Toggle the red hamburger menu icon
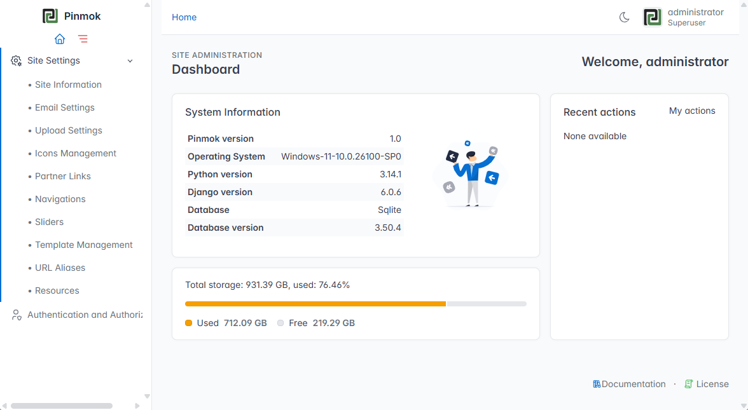This screenshot has height=410, width=748. point(83,39)
